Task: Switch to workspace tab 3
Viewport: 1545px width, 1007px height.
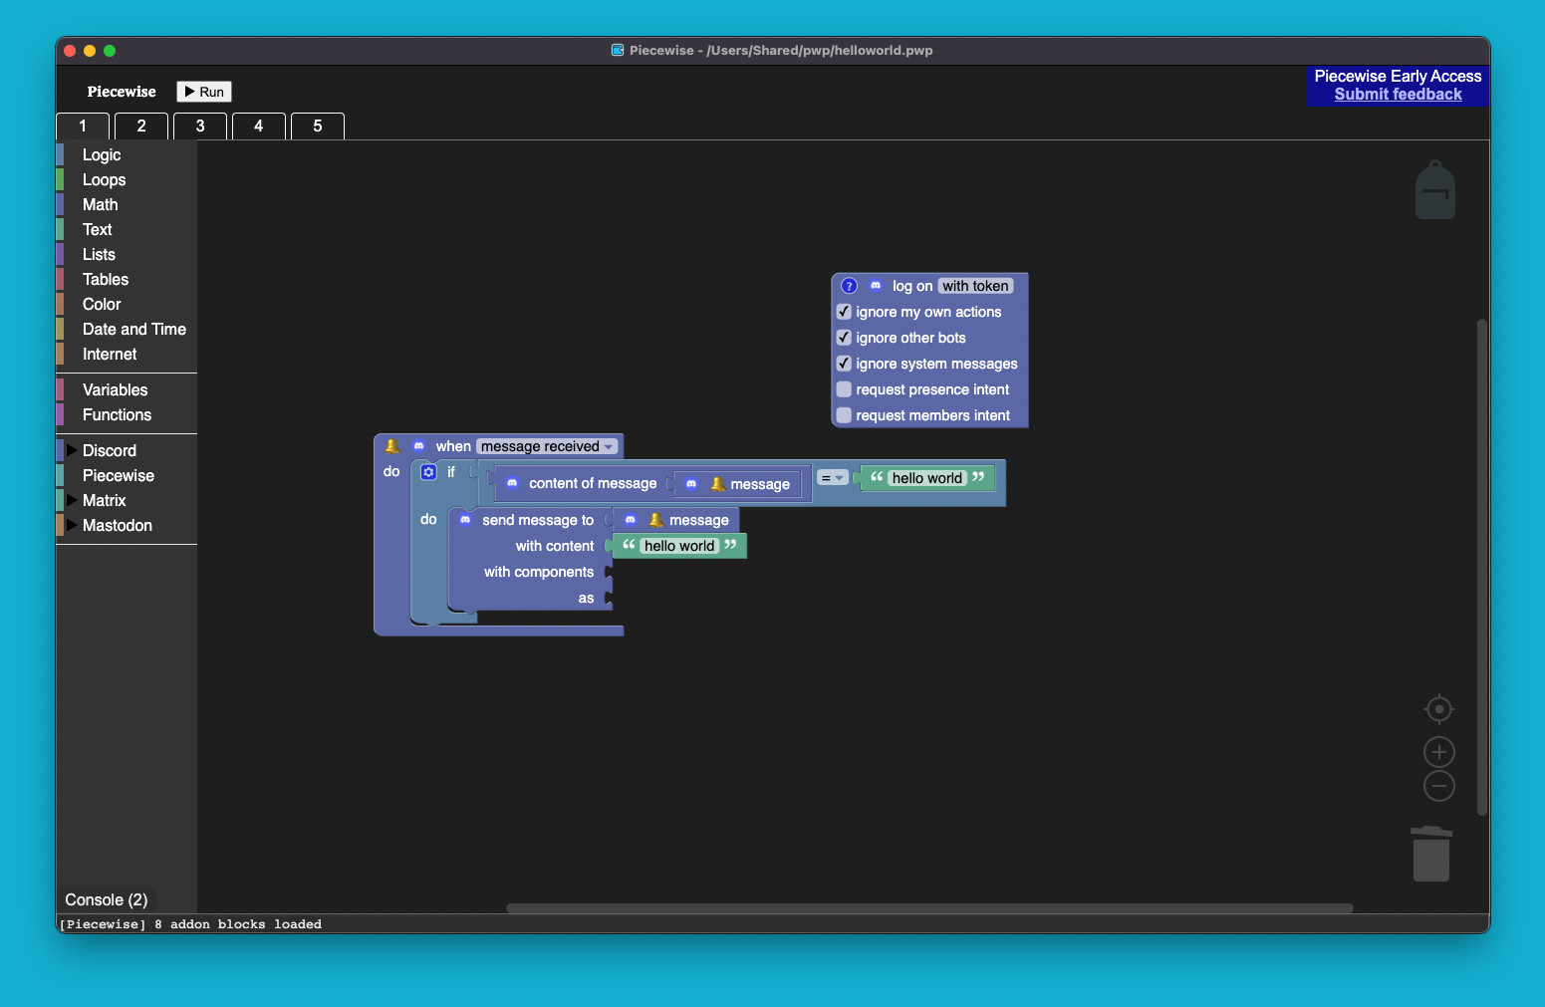Action: tap(199, 126)
